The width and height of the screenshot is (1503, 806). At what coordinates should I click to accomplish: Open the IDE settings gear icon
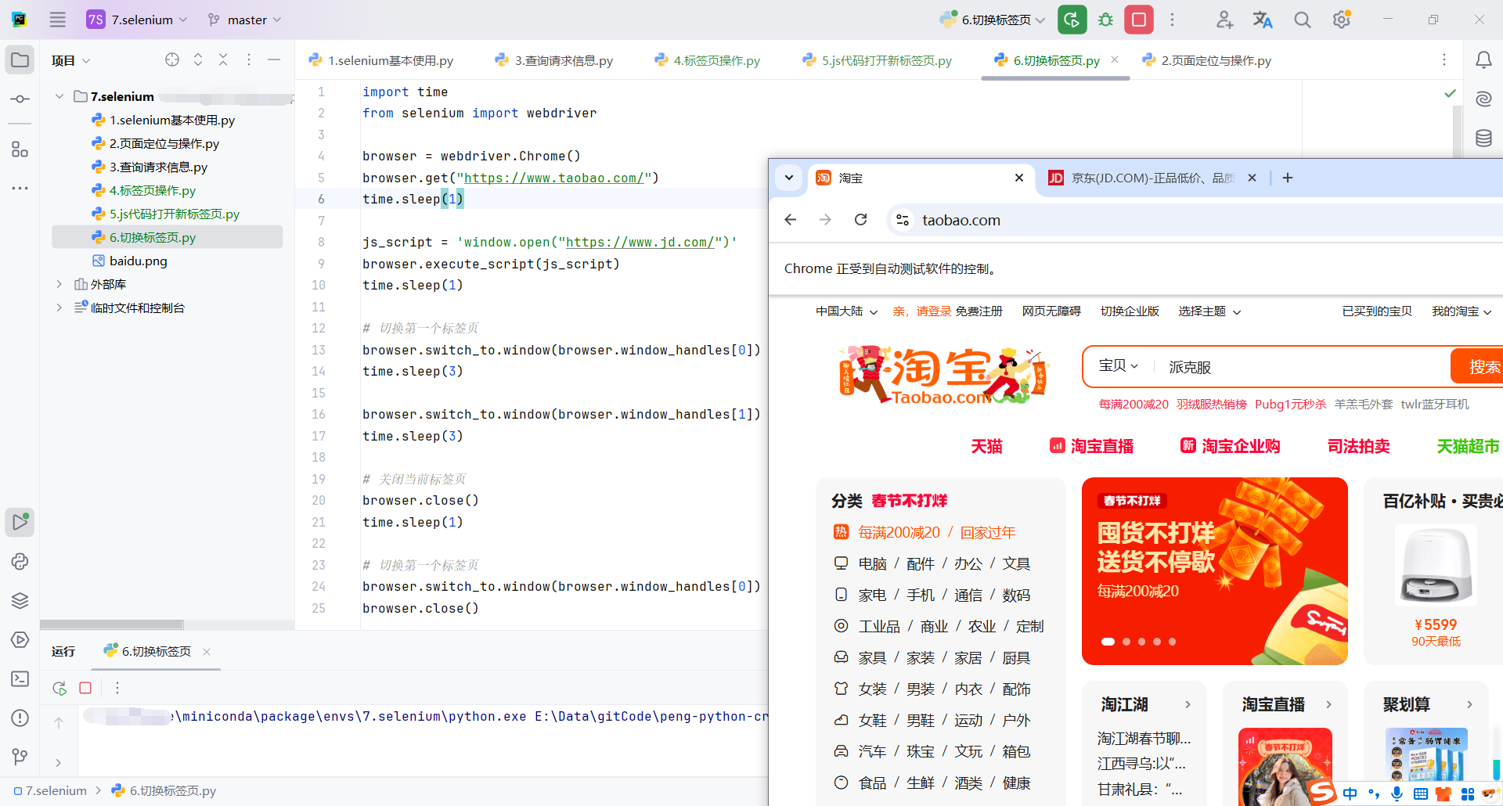1342,20
